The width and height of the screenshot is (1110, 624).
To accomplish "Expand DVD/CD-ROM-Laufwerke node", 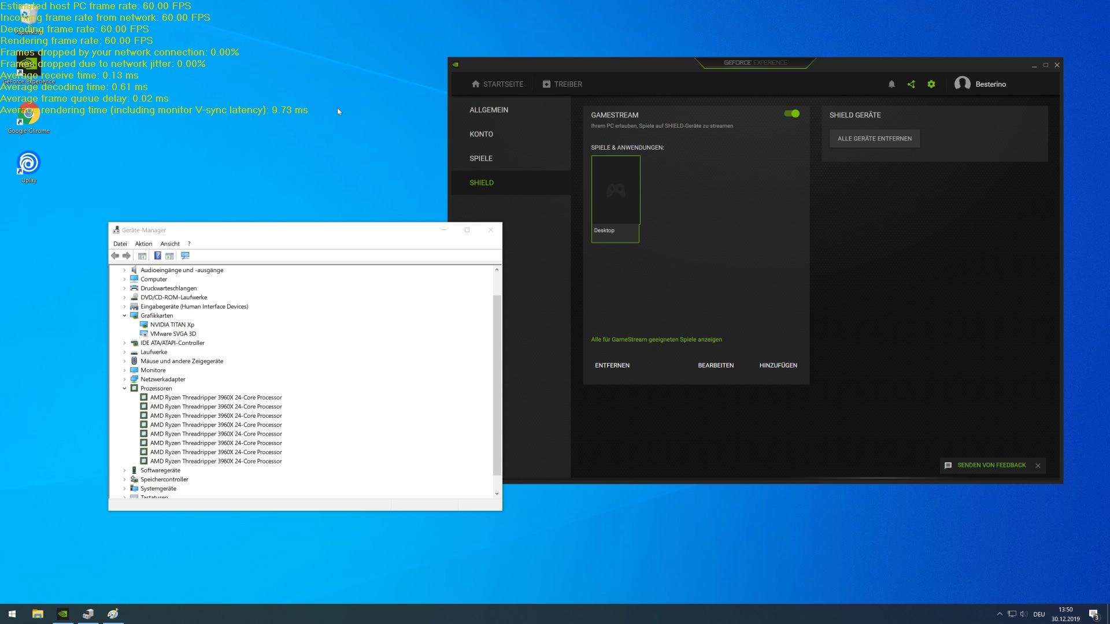I will 124,298.
